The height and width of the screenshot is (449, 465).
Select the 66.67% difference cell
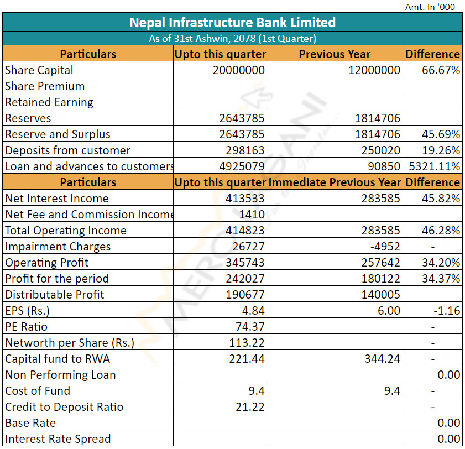441,70
